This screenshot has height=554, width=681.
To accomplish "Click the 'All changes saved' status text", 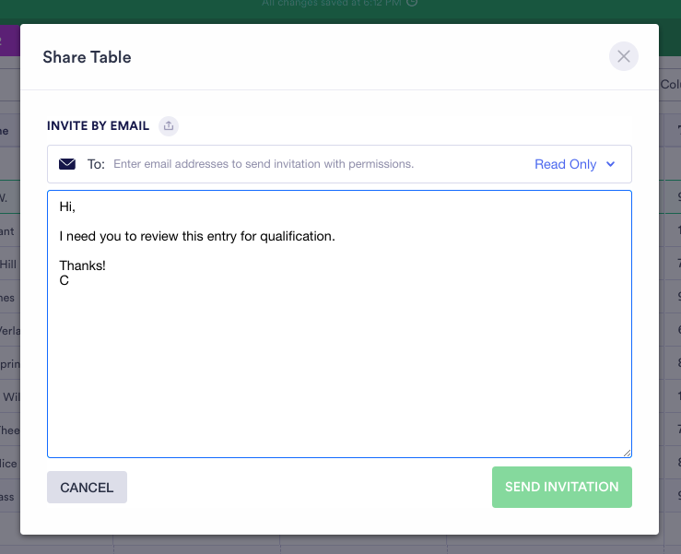I will (332, 4).
